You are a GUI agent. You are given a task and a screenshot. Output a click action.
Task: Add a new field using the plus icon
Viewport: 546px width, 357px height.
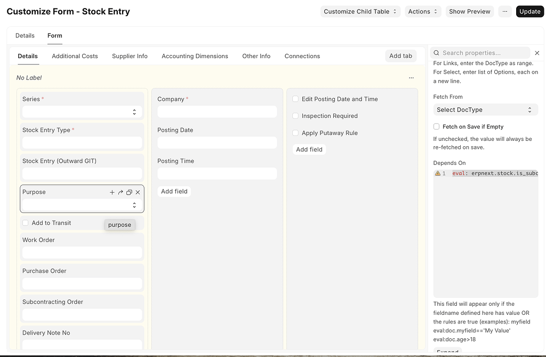(112, 192)
